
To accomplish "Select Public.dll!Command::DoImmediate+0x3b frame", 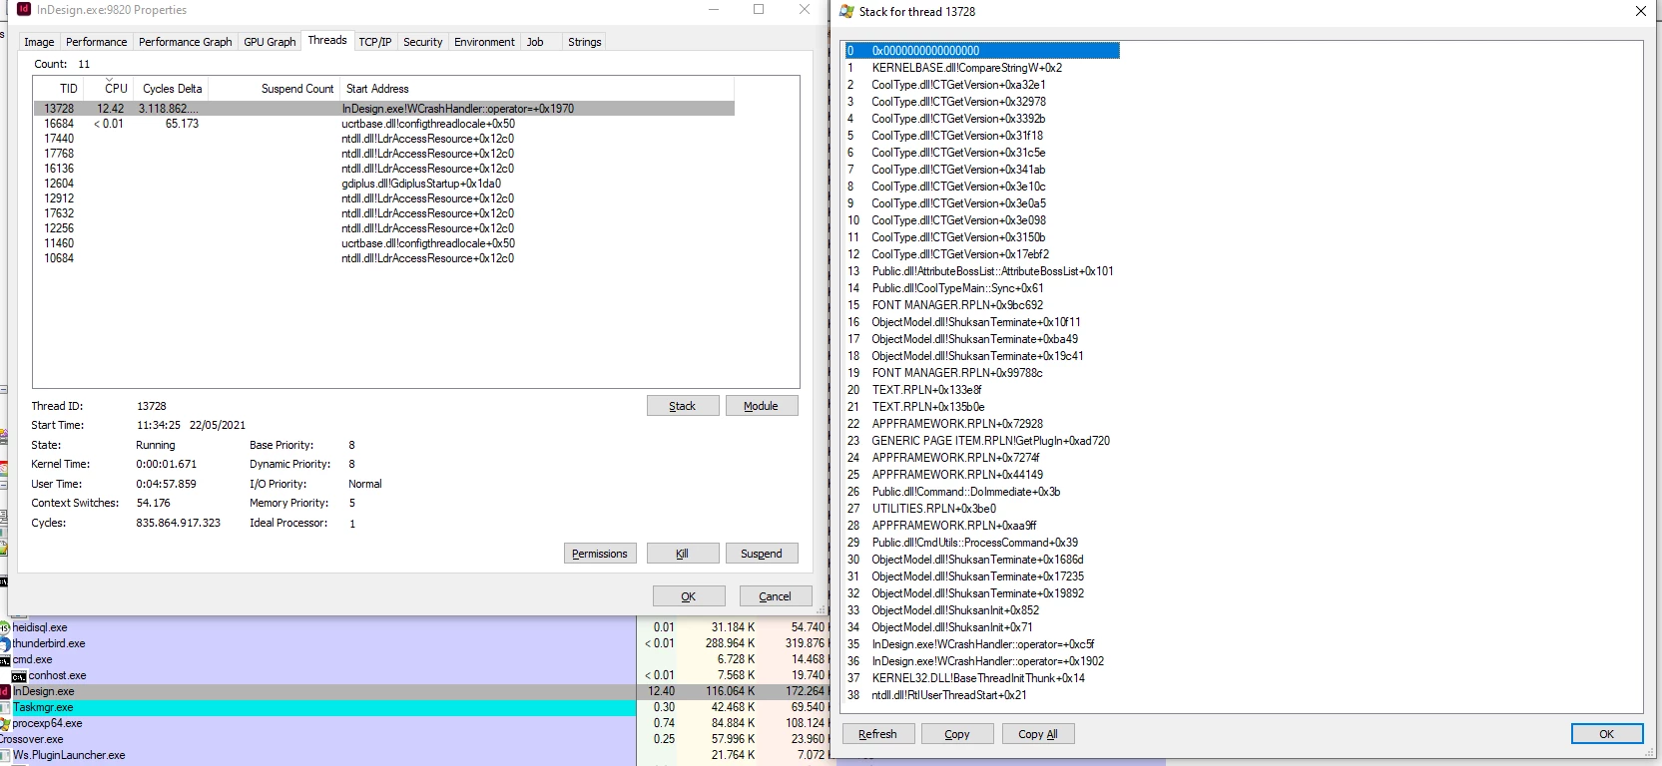I will pyautogui.click(x=965, y=492).
